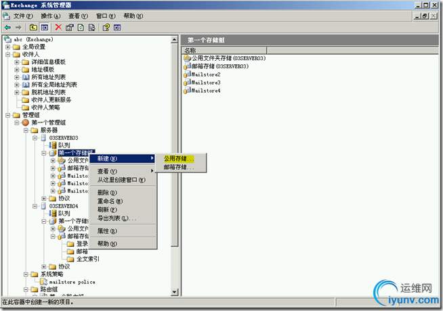Click the last toolbar icon beside Help
The height and width of the screenshot is (311, 443).
point(117,27)
